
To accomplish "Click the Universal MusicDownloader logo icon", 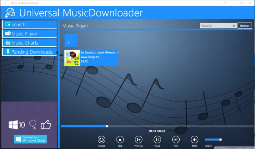I will coord(10,13).
